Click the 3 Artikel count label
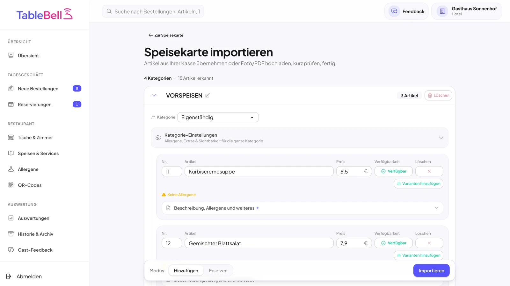 (409, 95)
